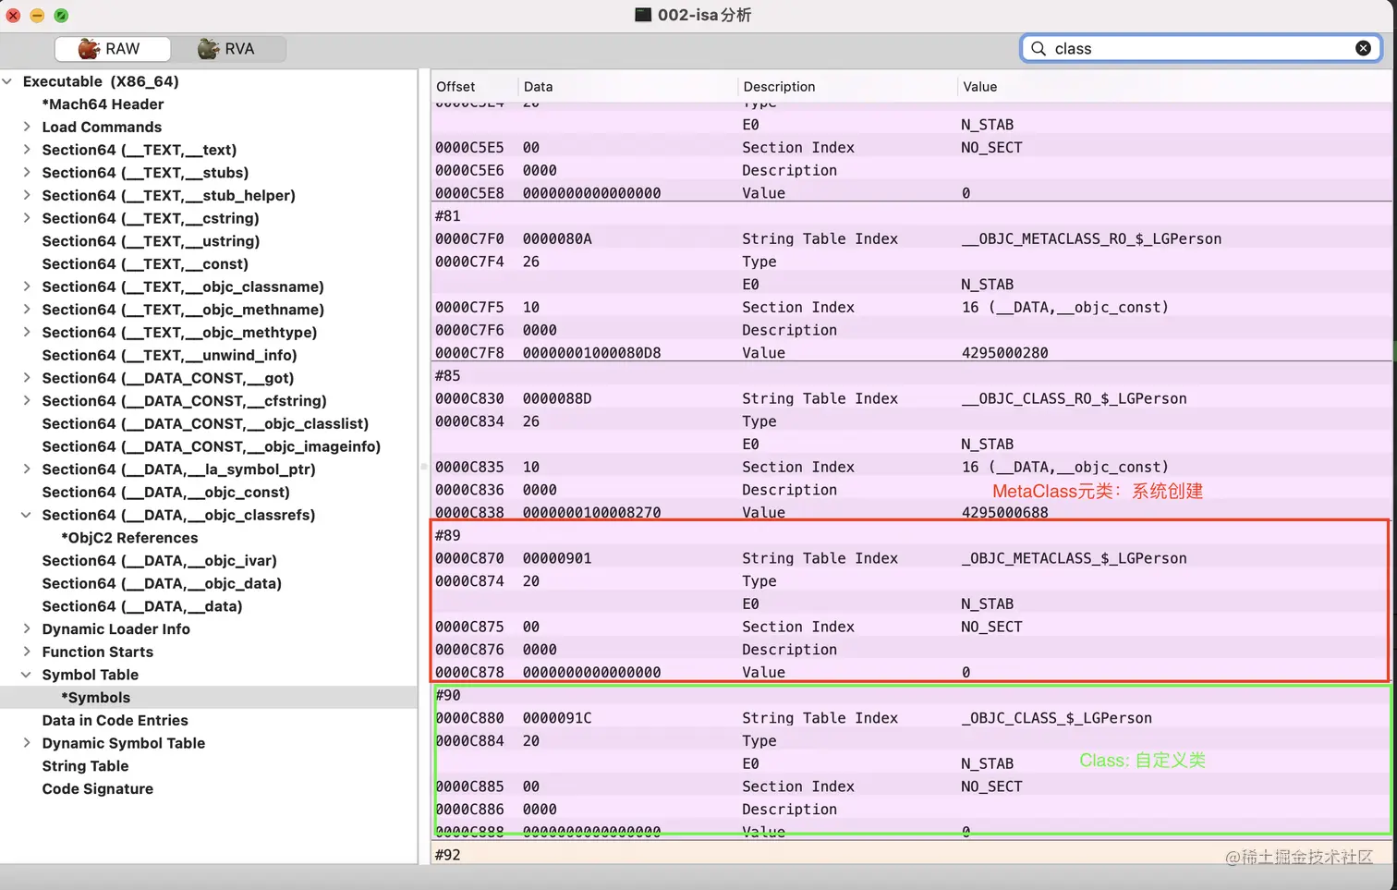Open Data in Code Entries
Viewport: 1397px width, 890px height.
coord(115,720)
